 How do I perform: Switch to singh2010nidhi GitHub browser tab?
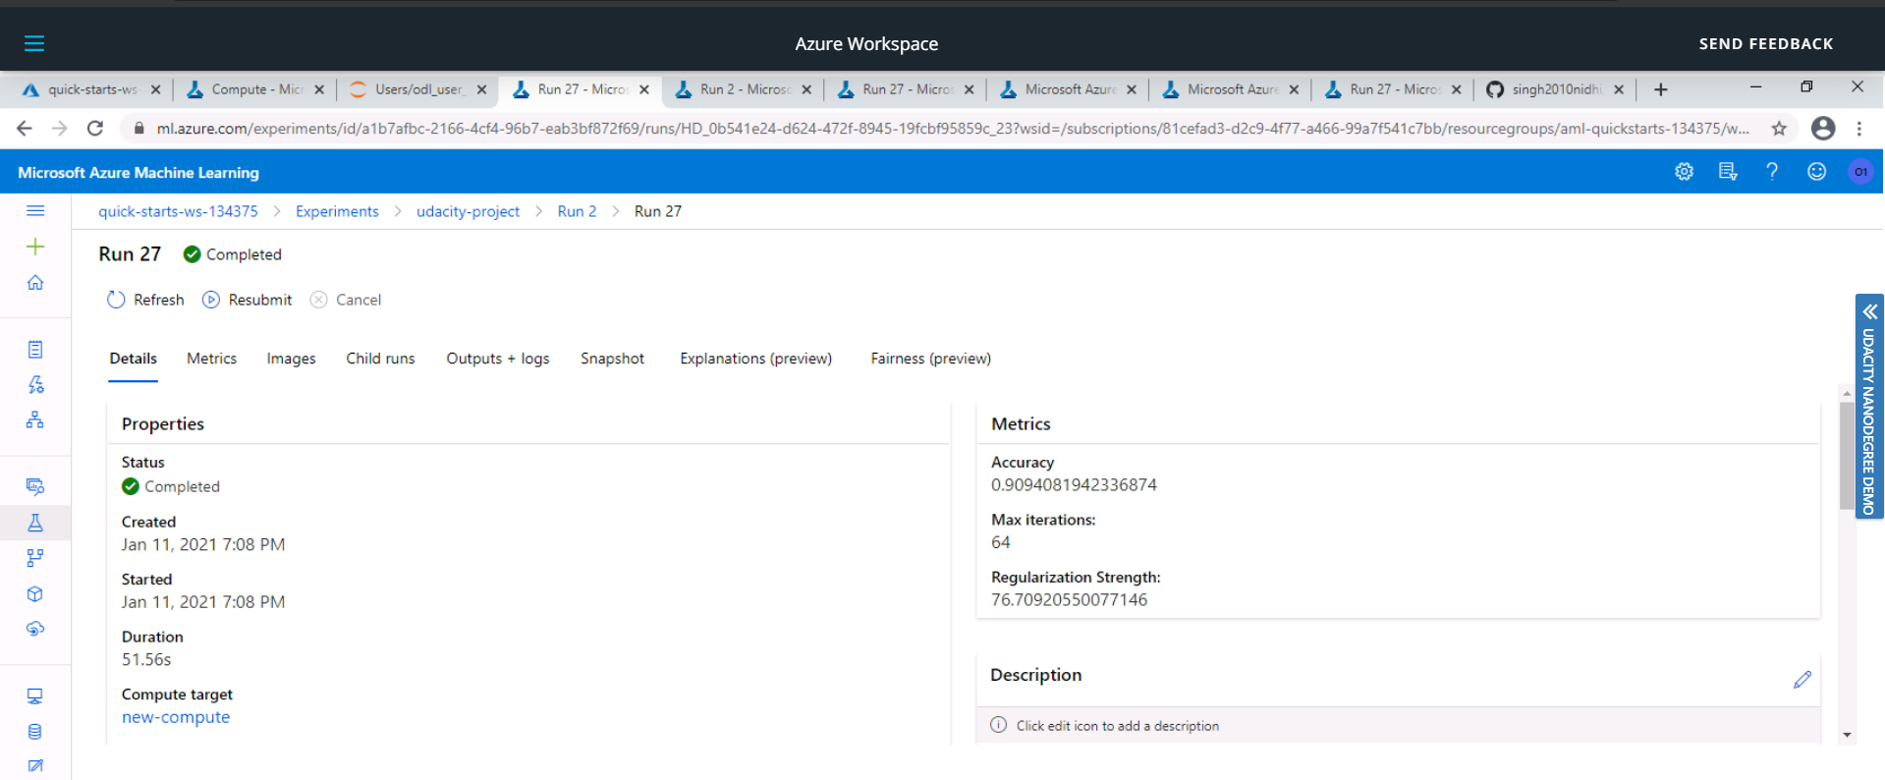click(x=1555, y=89)
